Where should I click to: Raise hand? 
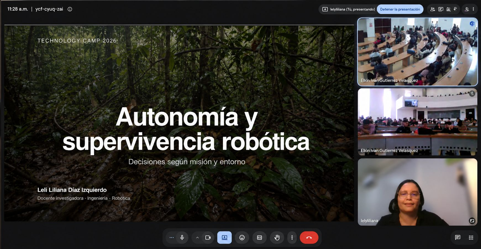277,237
